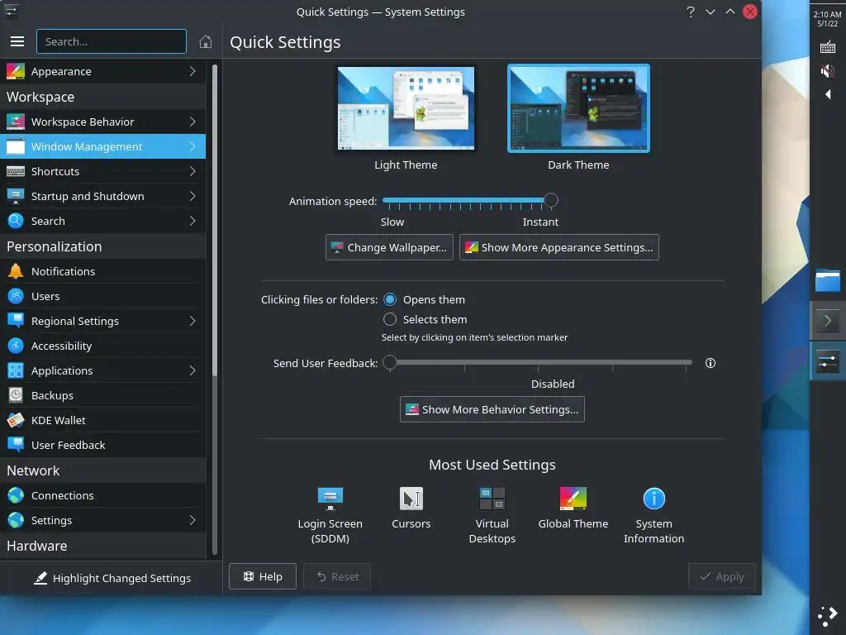Focus the Search settings field
The image size is (846, 635).
[112, 41]
